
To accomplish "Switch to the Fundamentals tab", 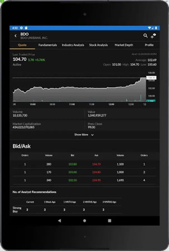I will 48,45.
